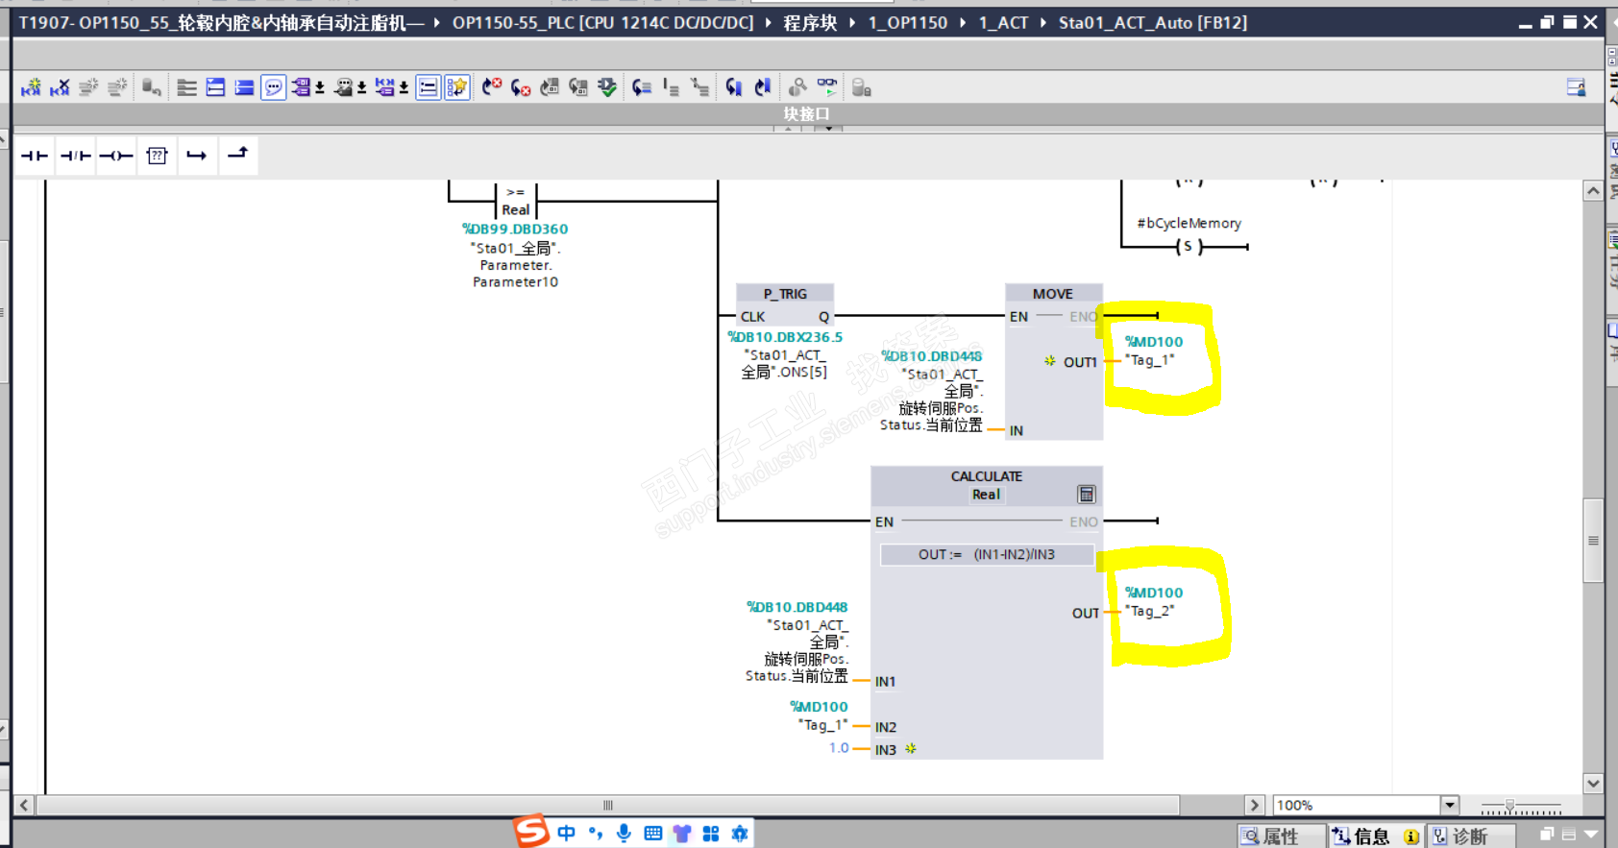Open the third operand display dropdown arrow
The image size is (1618, 848).
click(x=404, y=88)
